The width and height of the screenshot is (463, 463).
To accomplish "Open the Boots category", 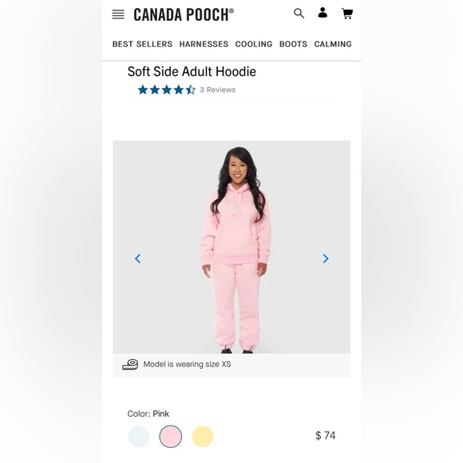I will pyautogui.click(x=293, y=44).
